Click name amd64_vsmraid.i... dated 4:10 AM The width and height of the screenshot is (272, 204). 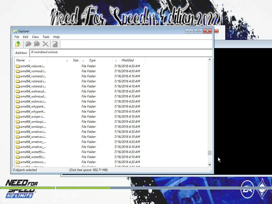tap(33, 76)
